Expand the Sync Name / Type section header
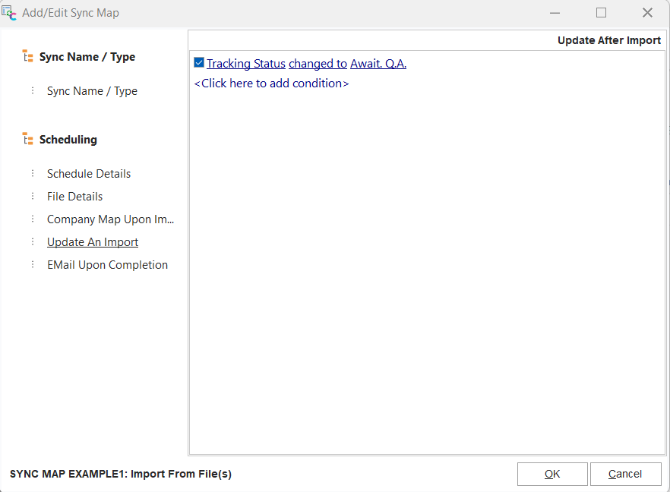The image size is (670, 492). (x=87, y=57)
